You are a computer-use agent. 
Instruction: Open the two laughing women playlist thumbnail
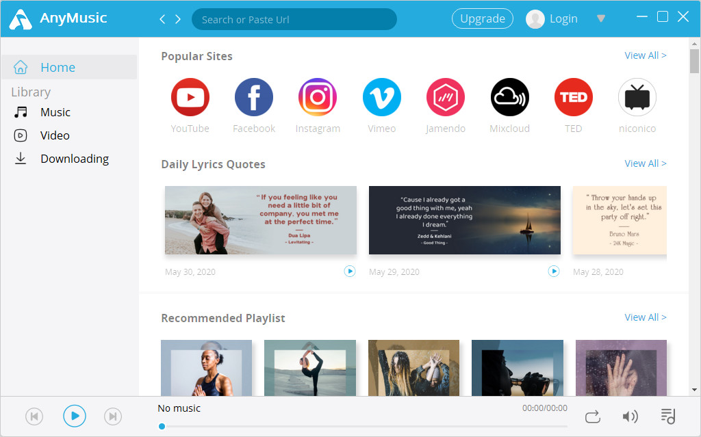[x=413, y=368]
